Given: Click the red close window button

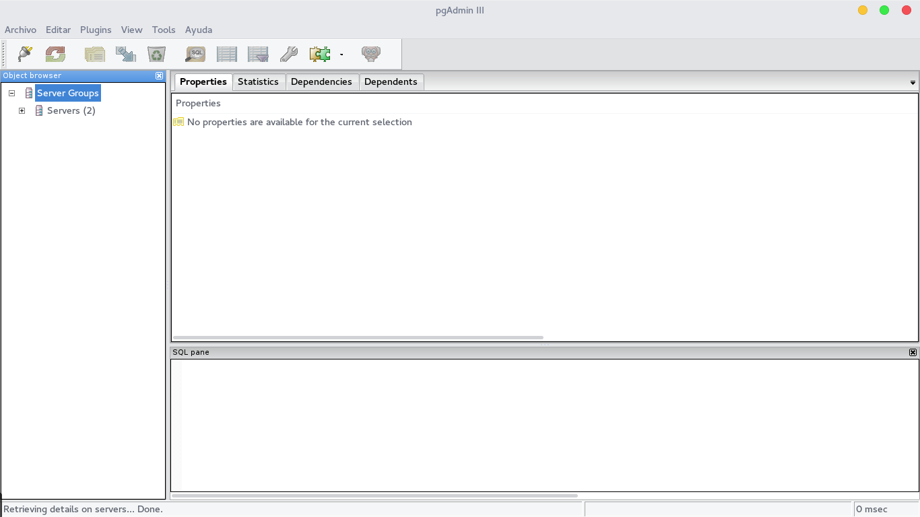Looking at the screenshot, I should coord(906,10).
